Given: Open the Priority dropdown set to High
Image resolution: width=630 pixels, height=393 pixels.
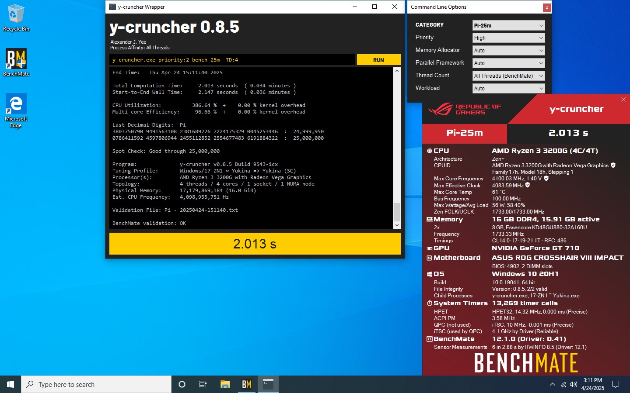Looking at the screenshot, I should pyautogui.click(x=508, y=38).
